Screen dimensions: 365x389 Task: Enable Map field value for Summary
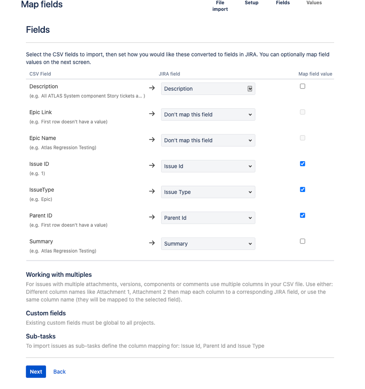coord(303,241)
